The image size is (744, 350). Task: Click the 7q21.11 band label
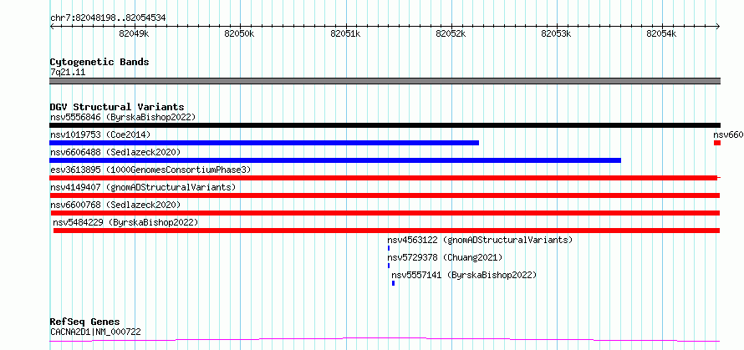click(68, 73)
